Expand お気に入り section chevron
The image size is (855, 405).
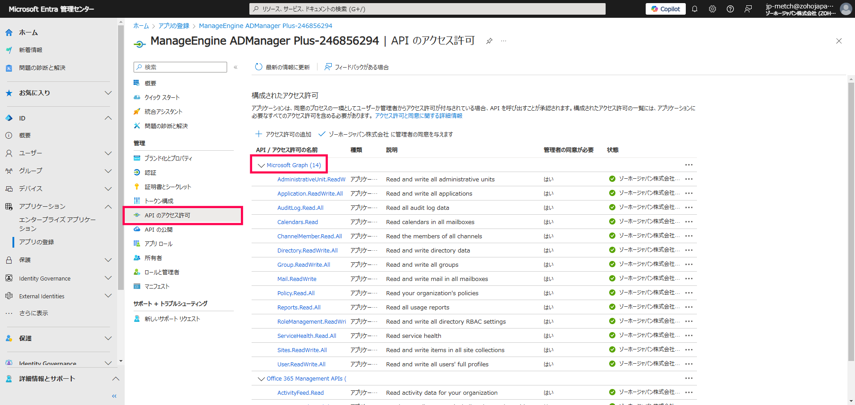[x=108, y=93]
